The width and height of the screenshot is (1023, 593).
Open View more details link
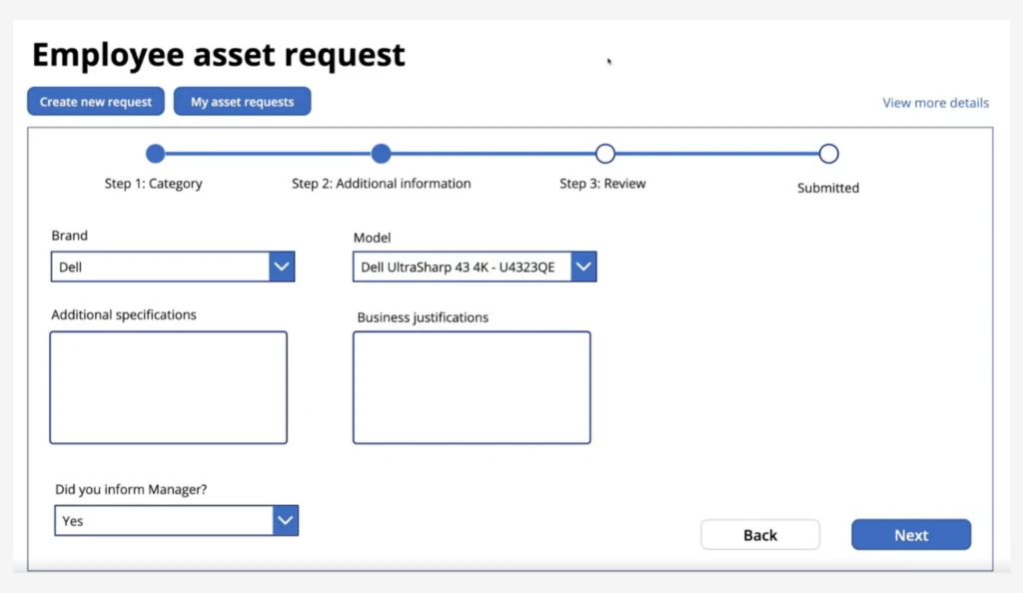934,103
